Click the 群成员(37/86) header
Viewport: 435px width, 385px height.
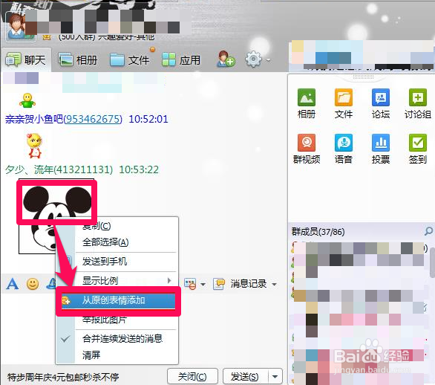point(318,232)
